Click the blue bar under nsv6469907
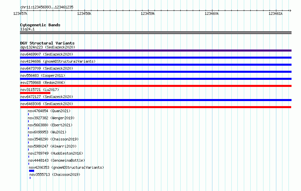 156,58
